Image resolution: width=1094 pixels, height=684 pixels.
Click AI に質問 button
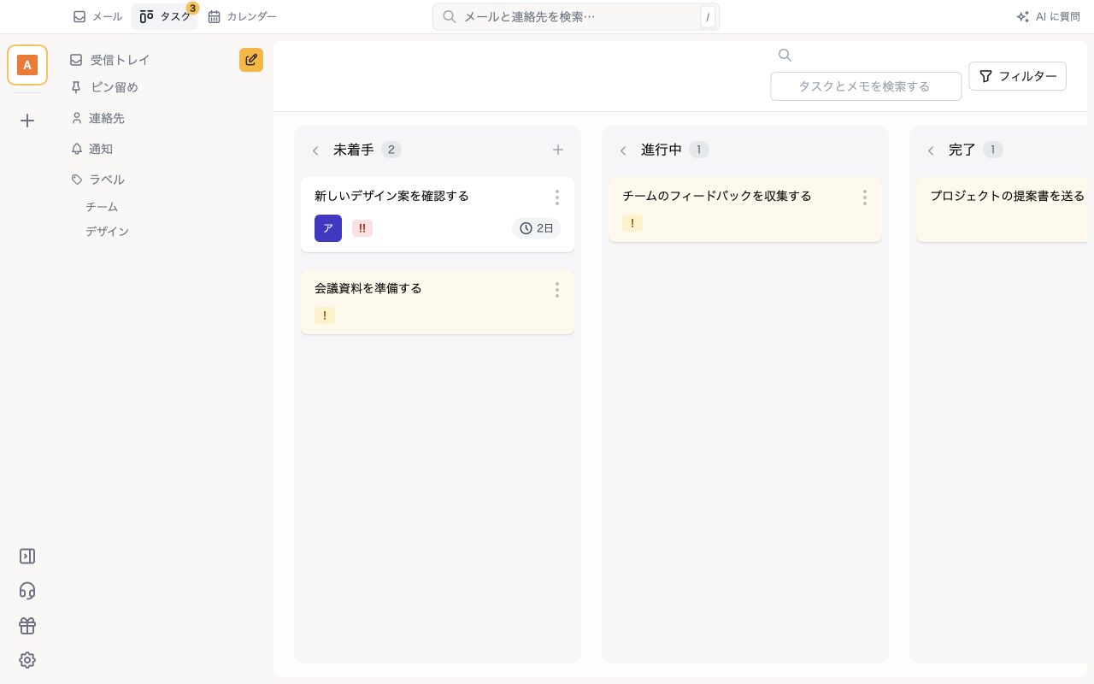click(x=1048, y=16)
